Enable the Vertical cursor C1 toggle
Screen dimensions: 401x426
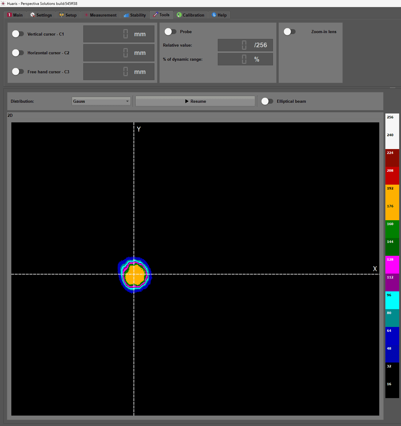(x=18, y=34)
